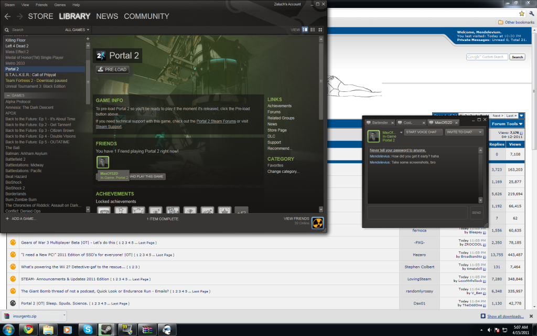Image resolution: width=537 pixels, height=336 pixels.
Task: Switch to the Bartender chat tab
Action: point(380,123)
